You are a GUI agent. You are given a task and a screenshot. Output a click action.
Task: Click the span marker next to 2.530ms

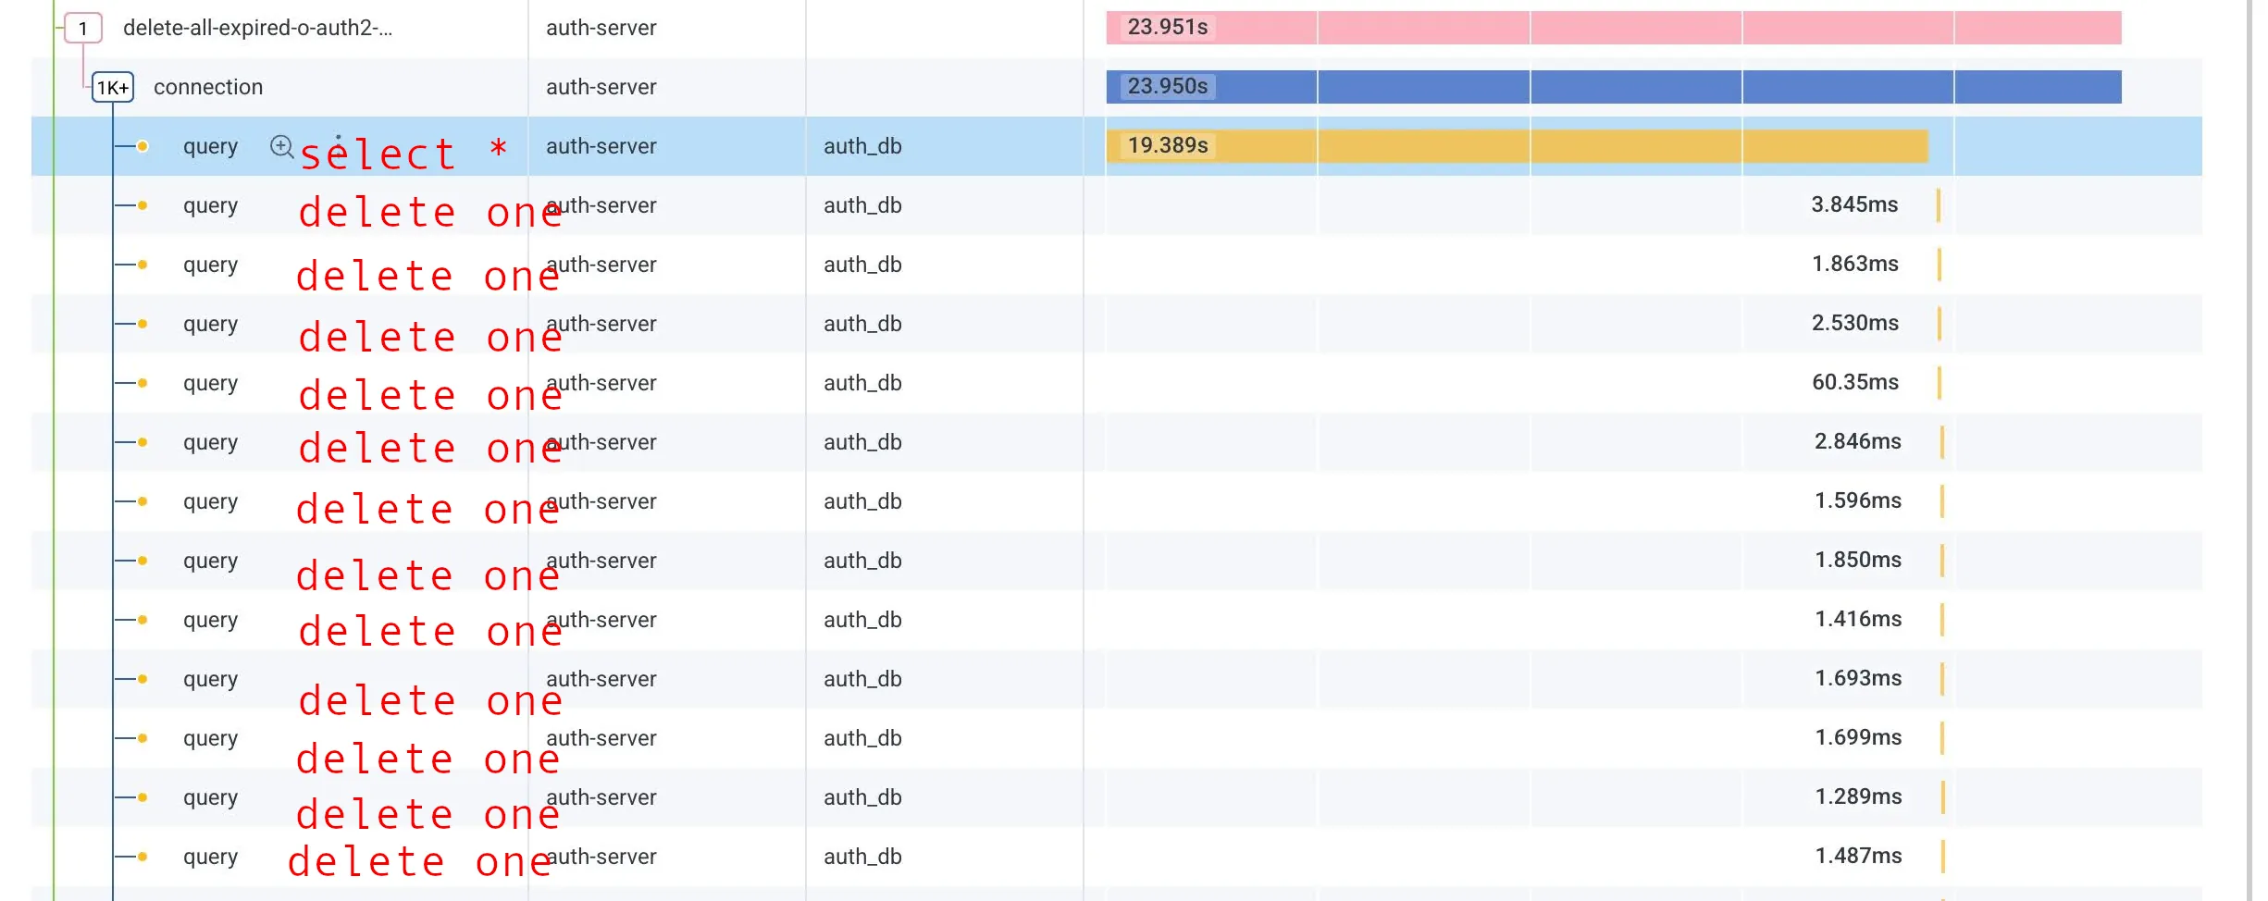[x=1939, y=324]
